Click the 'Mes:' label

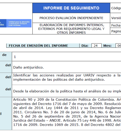tap(107, 46)
